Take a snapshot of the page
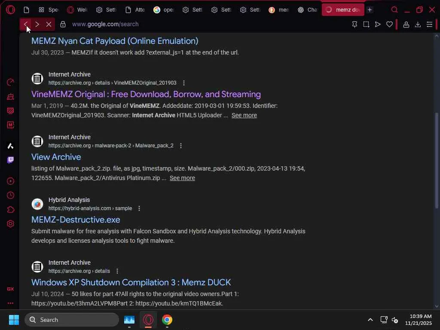440x330 pixels. pyautogui.click(x=366, y=24)
